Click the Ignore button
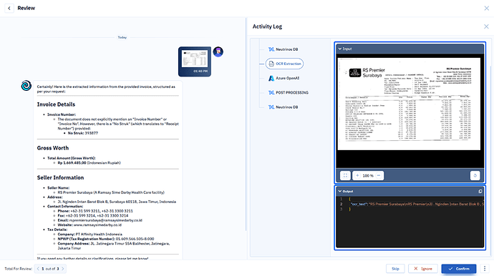494x276 pixels. coord(423,269)
